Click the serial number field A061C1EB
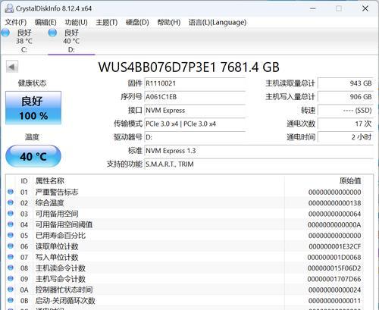 pyautogui.click(x=195, y=97)
